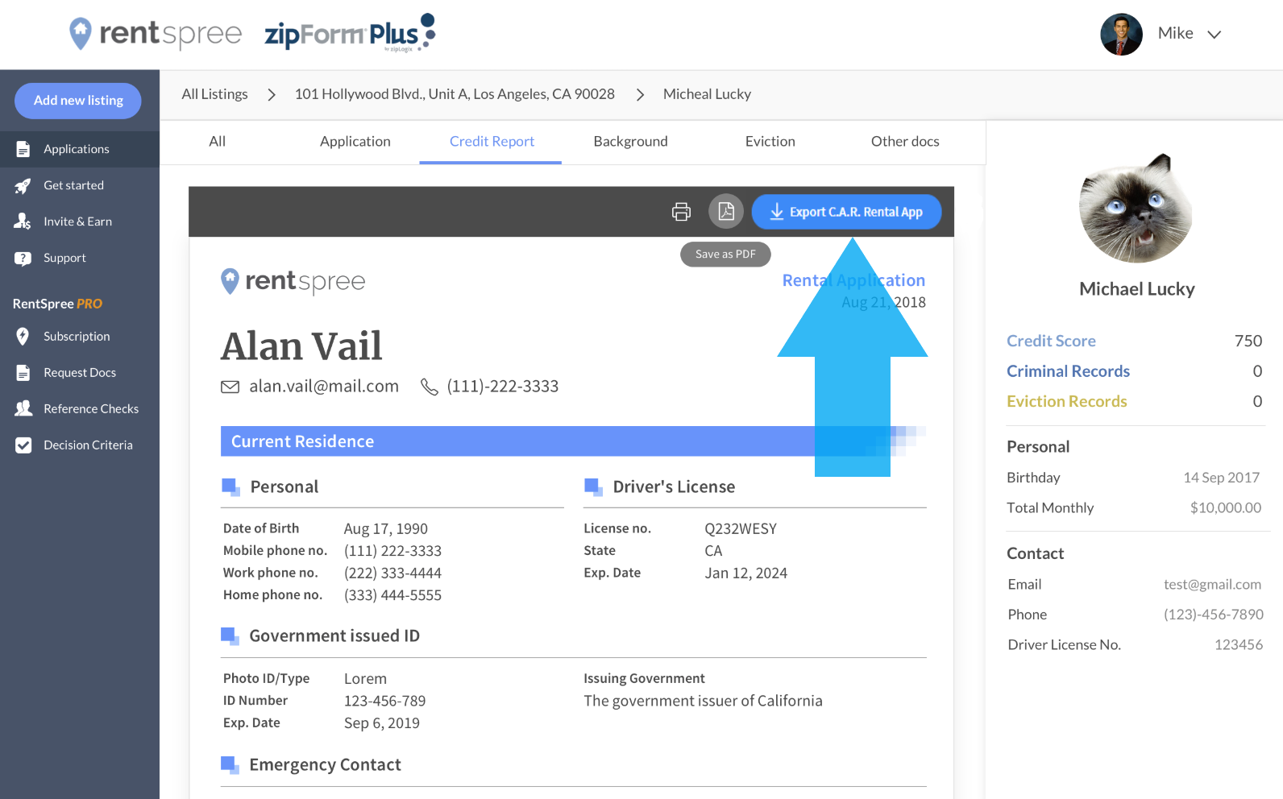Click Driver License No. value 123456
Image resolution: width=1283 pixels, height=799 pixels.
pos(1238,645)
